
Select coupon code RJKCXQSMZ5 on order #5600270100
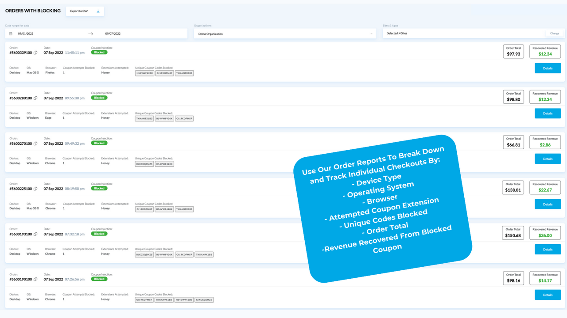(144, 164)
